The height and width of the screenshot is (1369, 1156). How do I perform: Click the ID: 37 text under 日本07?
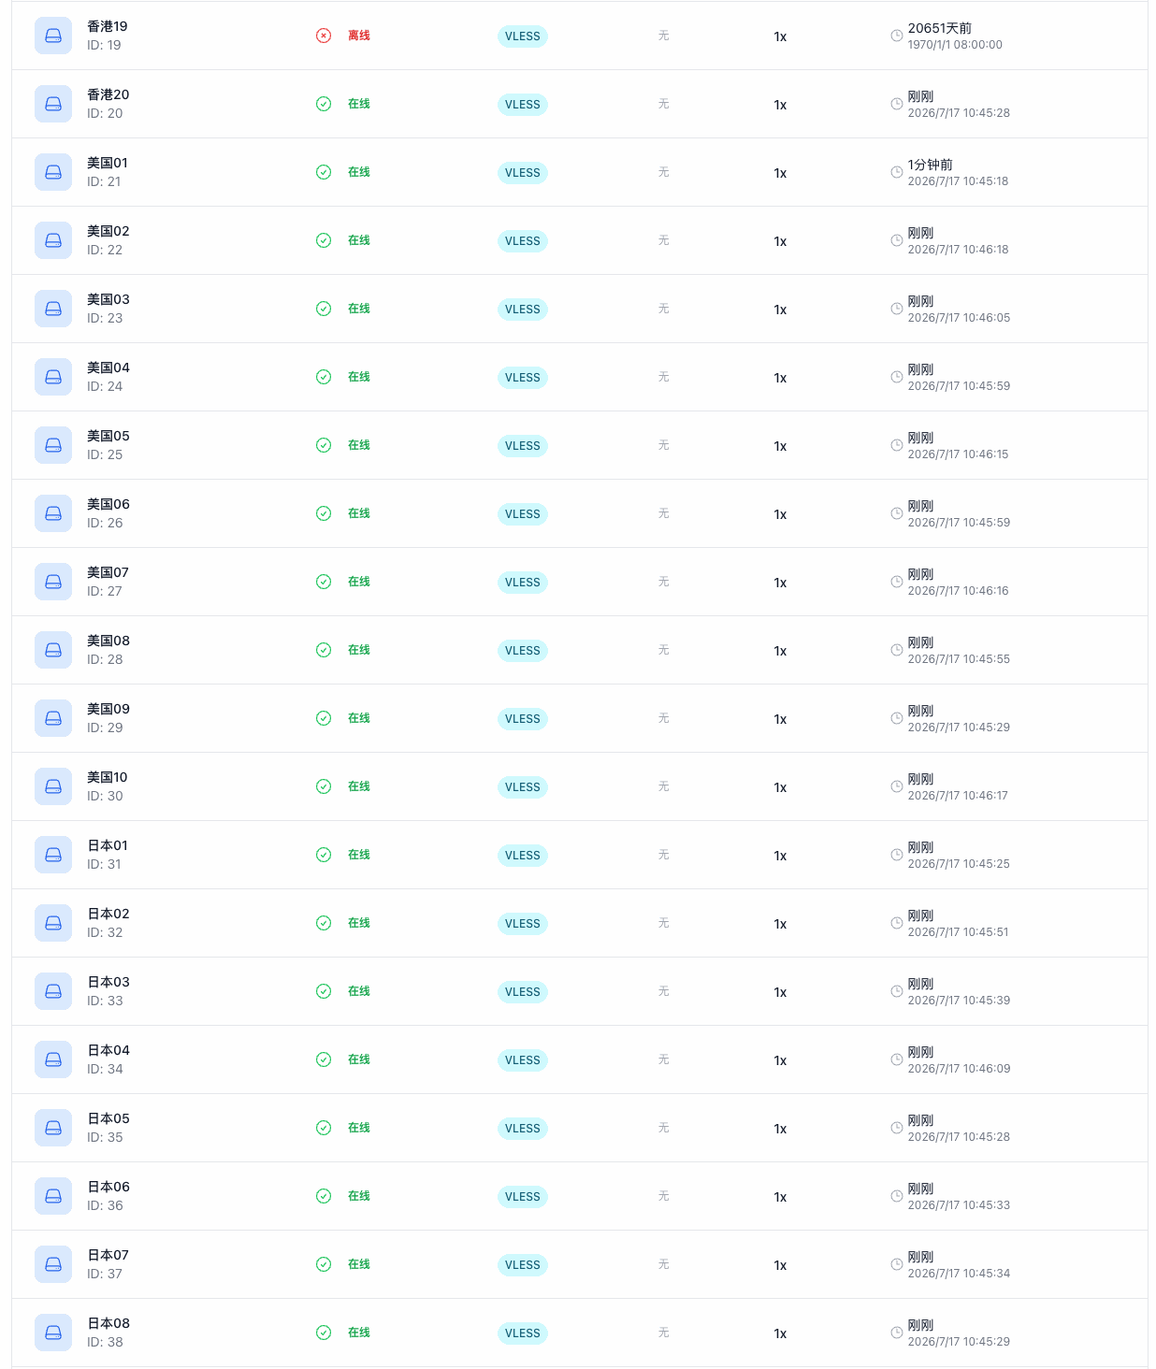click(x=105, y=1274)
